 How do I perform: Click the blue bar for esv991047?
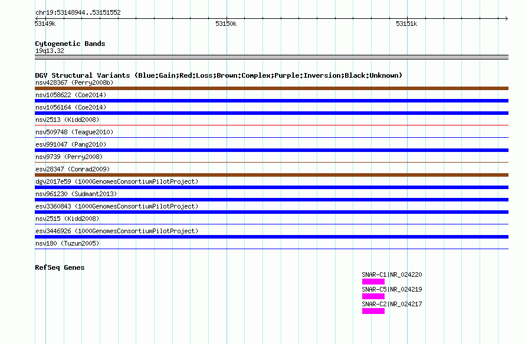pos(271,150)
